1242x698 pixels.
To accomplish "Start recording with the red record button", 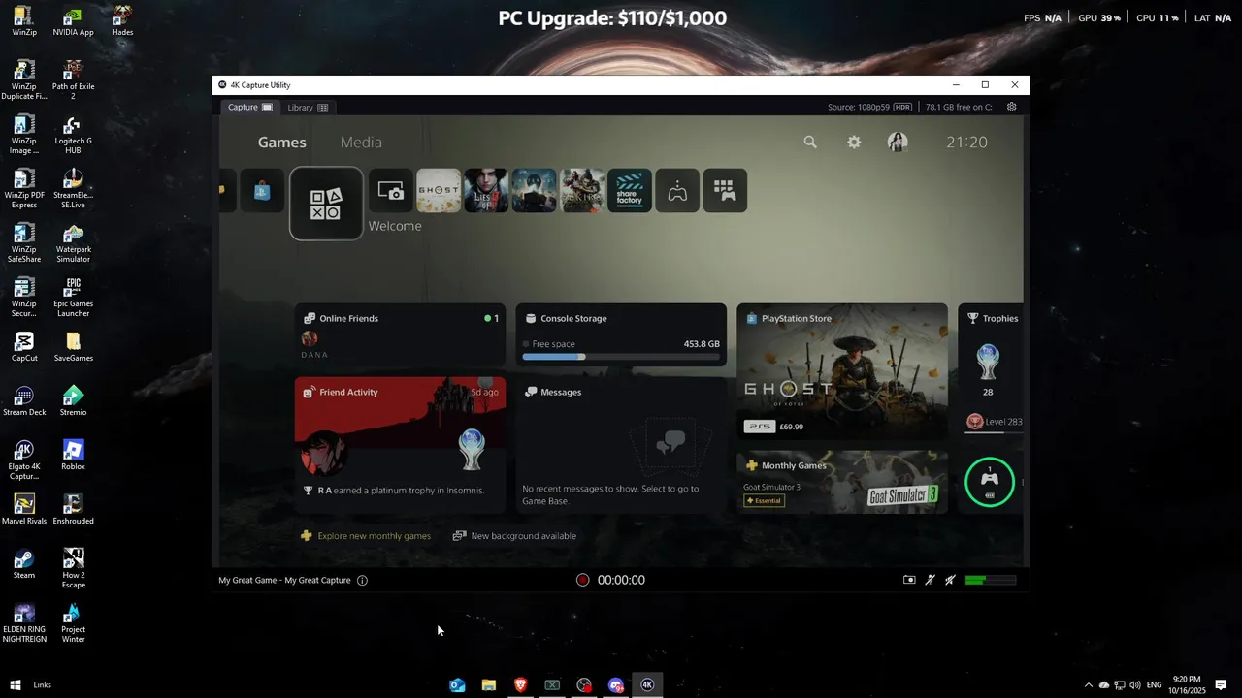I will [x=582, y=580].
